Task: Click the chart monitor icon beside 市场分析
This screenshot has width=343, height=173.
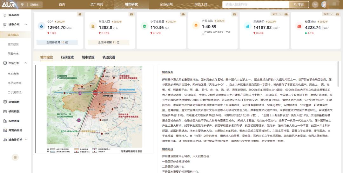Action: [x=5, y=63]
